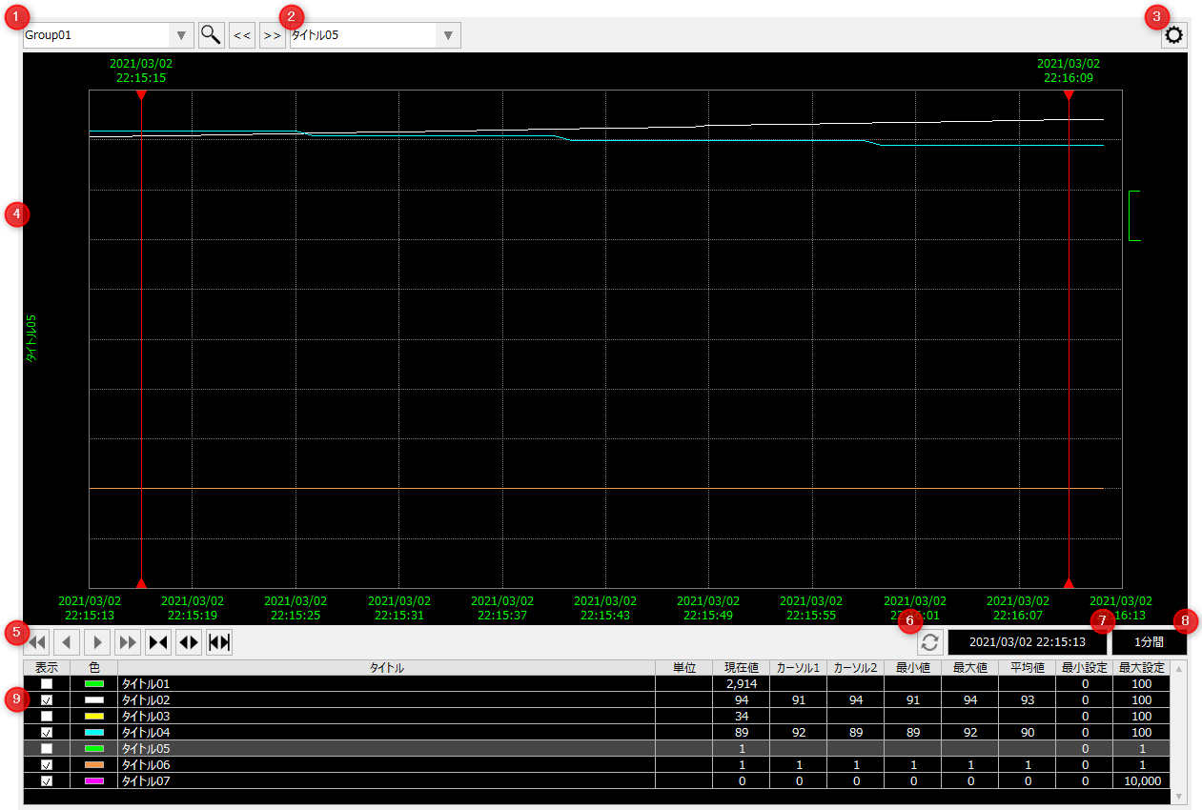The height and width of the screenshot is (810, 1202).
Task: Click the green Y-axis range bracket
Action: (1134, 215)
